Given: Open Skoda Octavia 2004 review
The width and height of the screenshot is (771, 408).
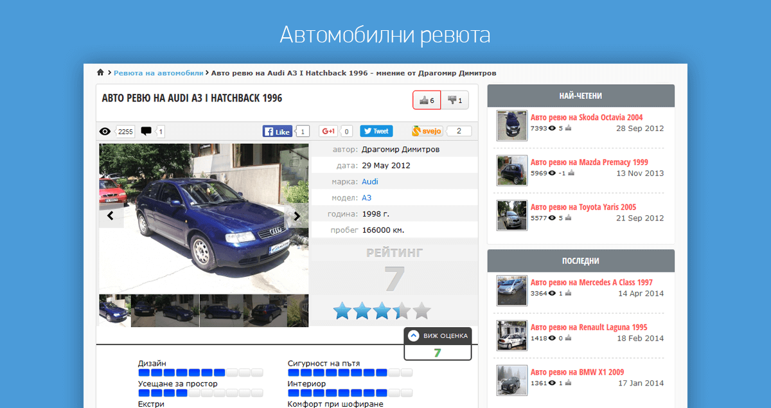Looking at the screenshot, I should coord(586,118).
